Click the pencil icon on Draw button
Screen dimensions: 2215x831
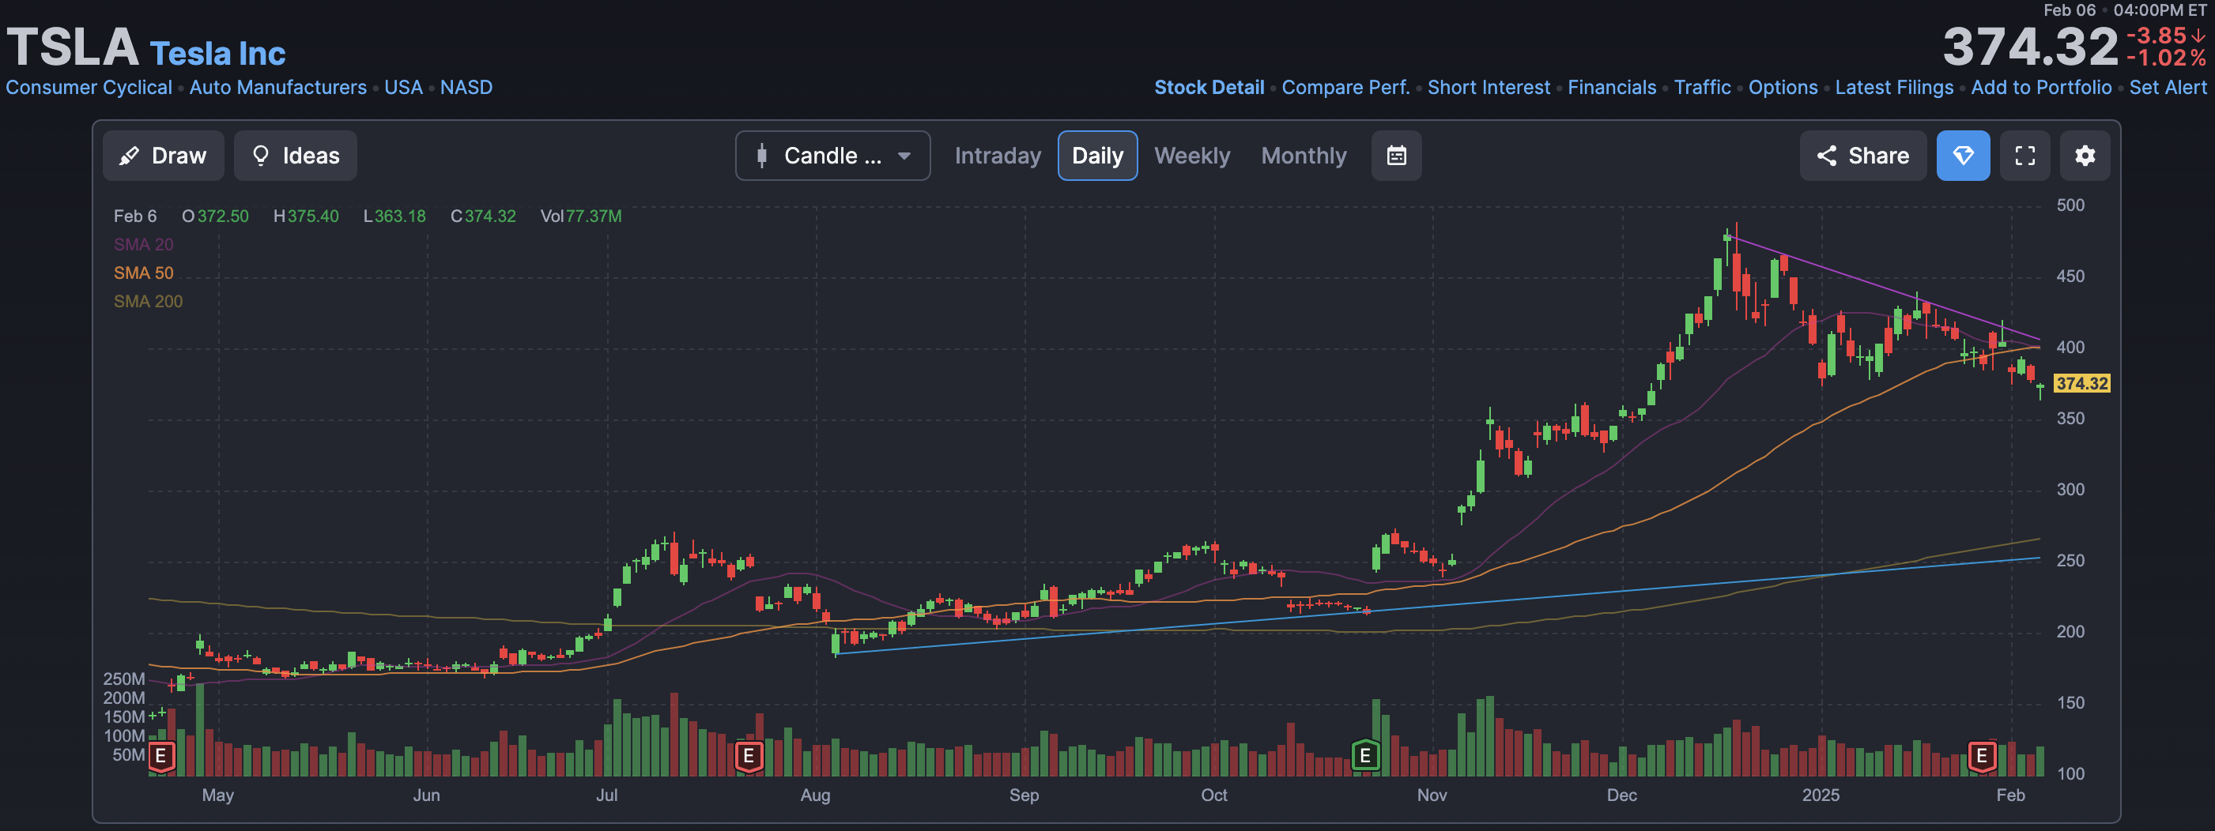129,156
